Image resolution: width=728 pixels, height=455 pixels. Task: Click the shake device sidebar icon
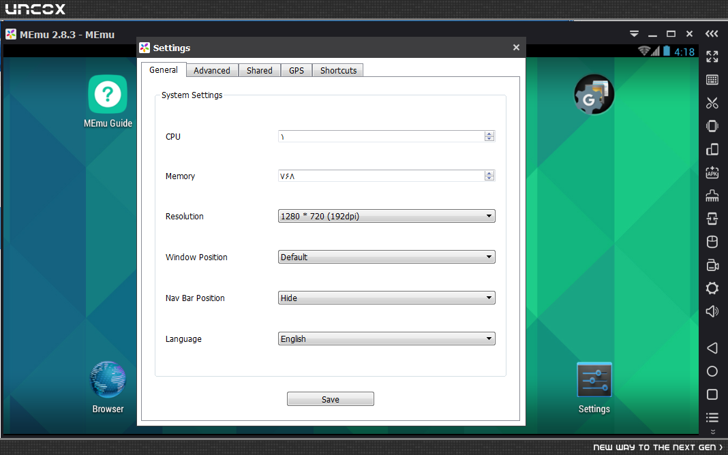(712, 126)
